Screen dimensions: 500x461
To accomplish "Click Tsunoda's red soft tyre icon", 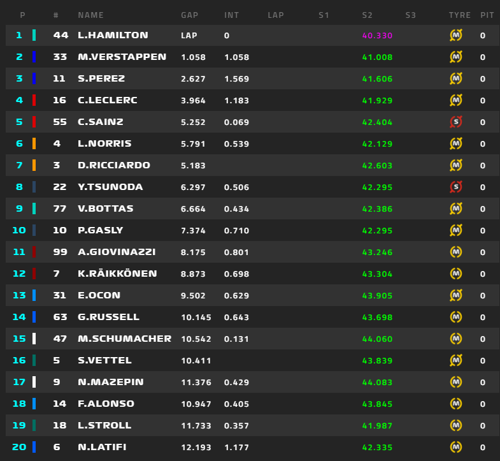I will 455,187.
